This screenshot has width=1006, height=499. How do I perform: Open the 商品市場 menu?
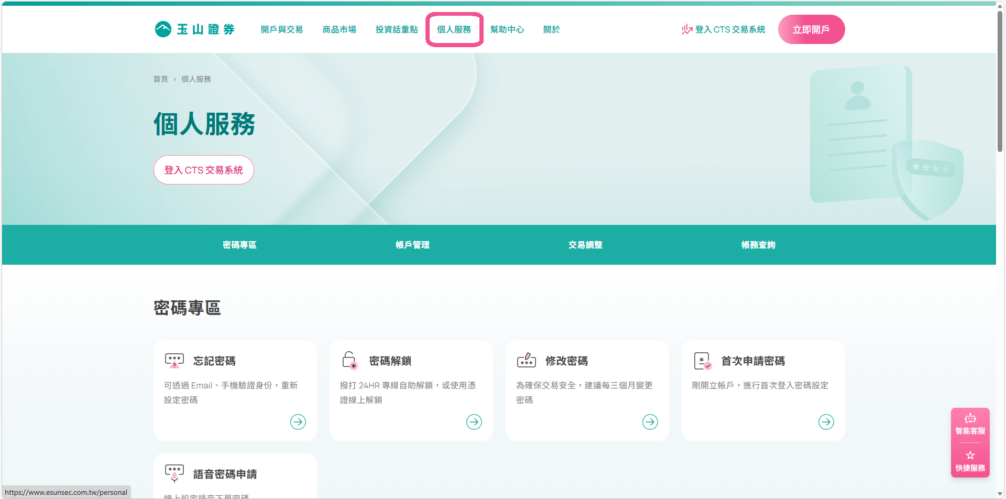click(x=340, y=29)
